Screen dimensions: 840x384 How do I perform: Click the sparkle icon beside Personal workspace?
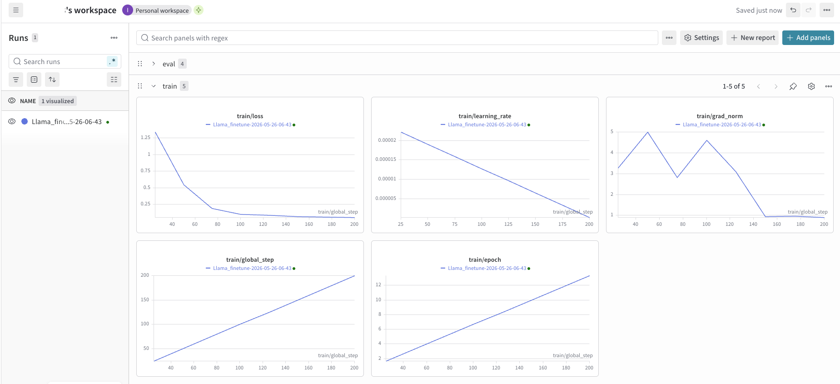point(199,10)
